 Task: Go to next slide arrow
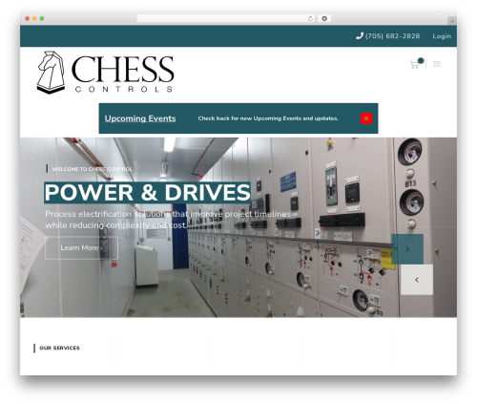[407, 249]
